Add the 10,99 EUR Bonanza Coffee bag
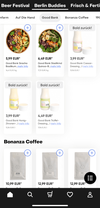This screenshot has width=100, height=208. (28, 153)
